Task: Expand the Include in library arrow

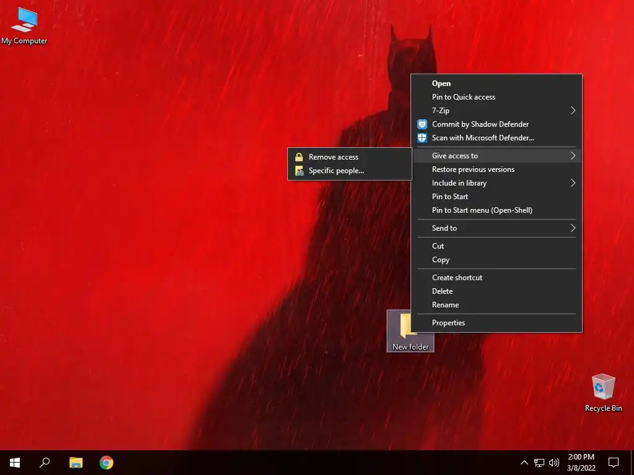Action: click(x=573, y=183)
